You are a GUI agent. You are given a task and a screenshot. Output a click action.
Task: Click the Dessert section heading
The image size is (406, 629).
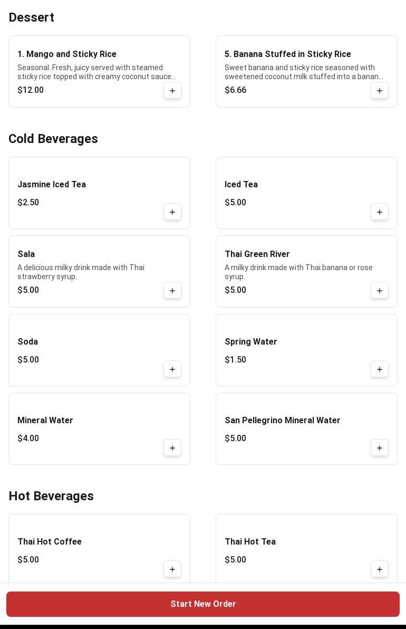(x=32, y=17)
